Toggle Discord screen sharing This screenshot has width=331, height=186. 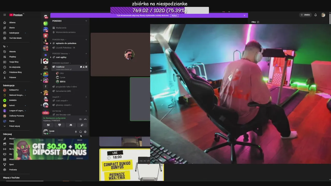(59, 125)
